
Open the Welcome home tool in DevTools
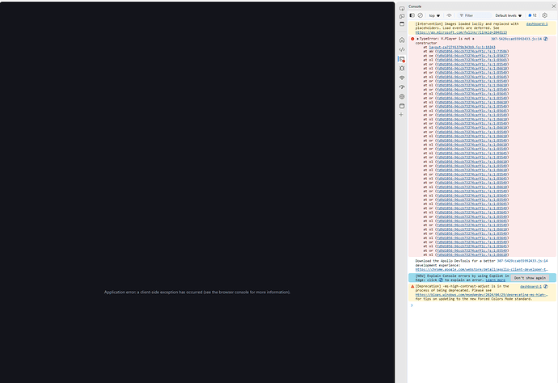(x=402, y=40)
